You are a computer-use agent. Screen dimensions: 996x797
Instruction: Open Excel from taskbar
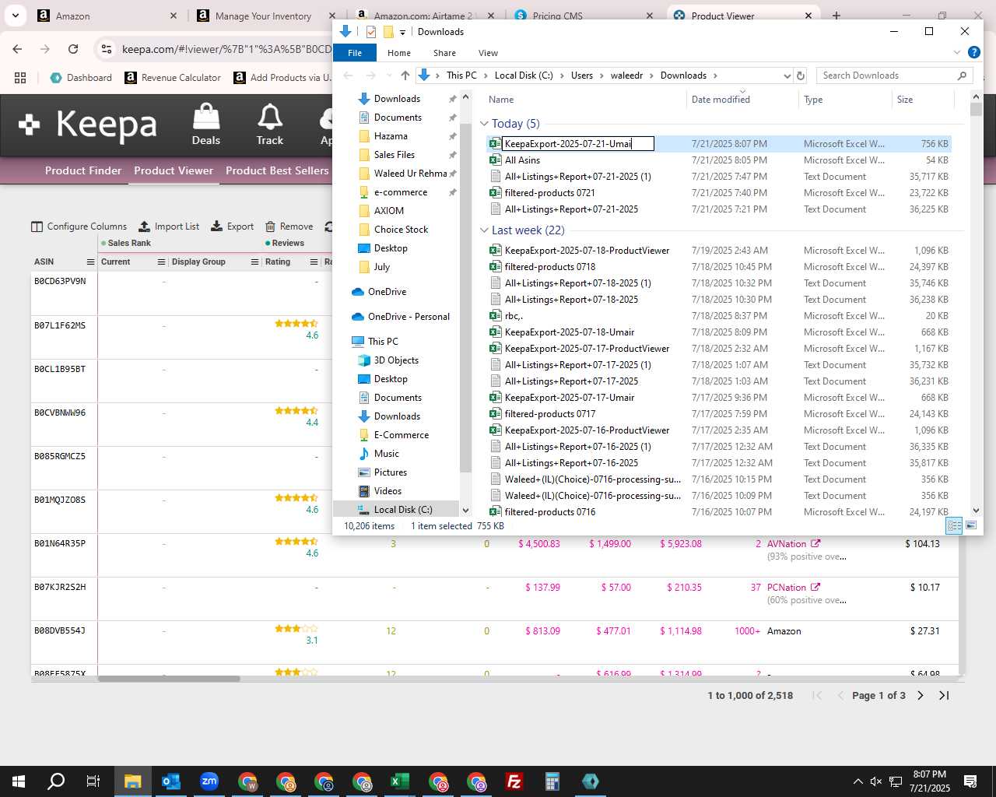tap(400, 781)
